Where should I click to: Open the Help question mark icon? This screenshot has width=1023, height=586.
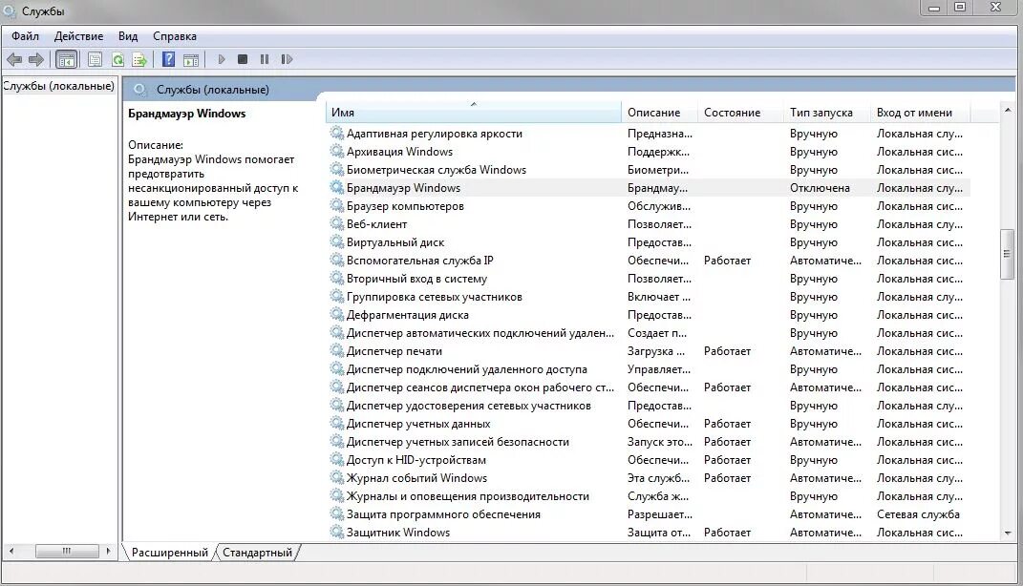168,59
